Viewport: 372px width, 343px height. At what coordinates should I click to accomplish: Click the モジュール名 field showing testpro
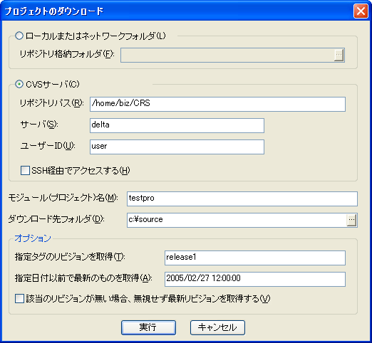(x=242, y=199)
